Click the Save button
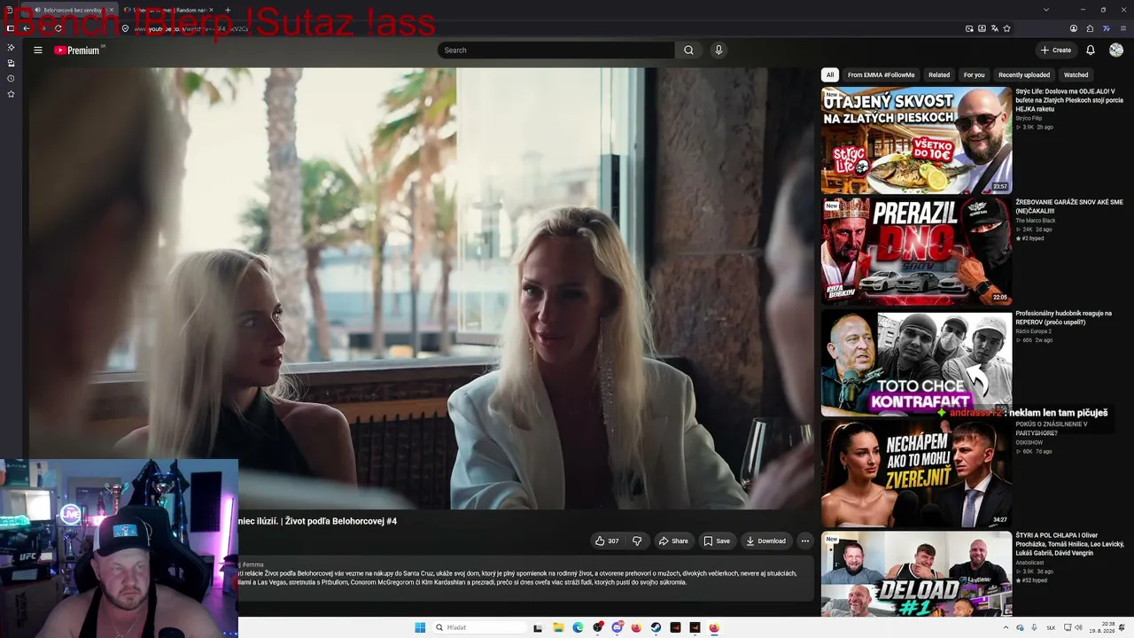 717,541
